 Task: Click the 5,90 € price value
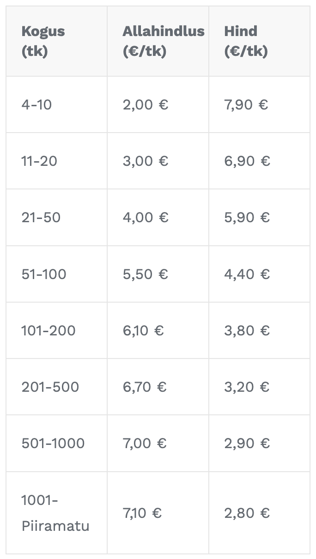tap(247, 218)
